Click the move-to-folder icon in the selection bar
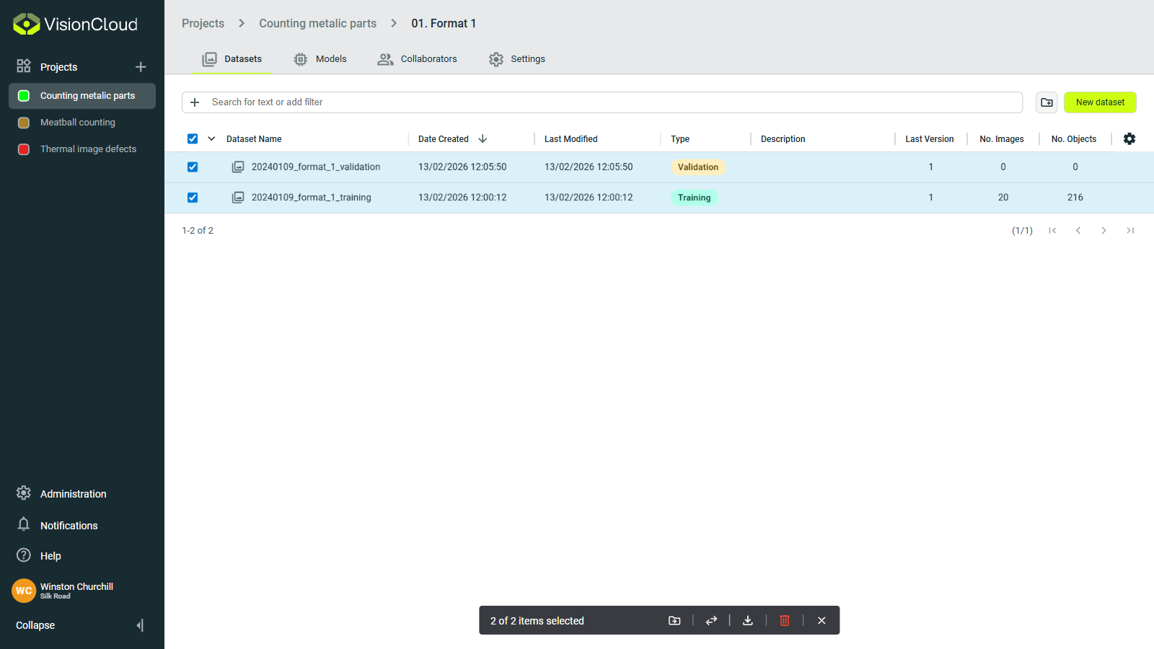The image size is (1154, 649). (x=674, y=620)
